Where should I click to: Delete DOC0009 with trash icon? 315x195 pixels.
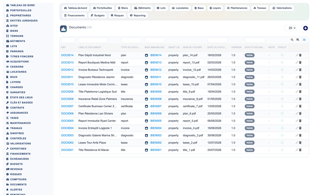pos(300,92)
